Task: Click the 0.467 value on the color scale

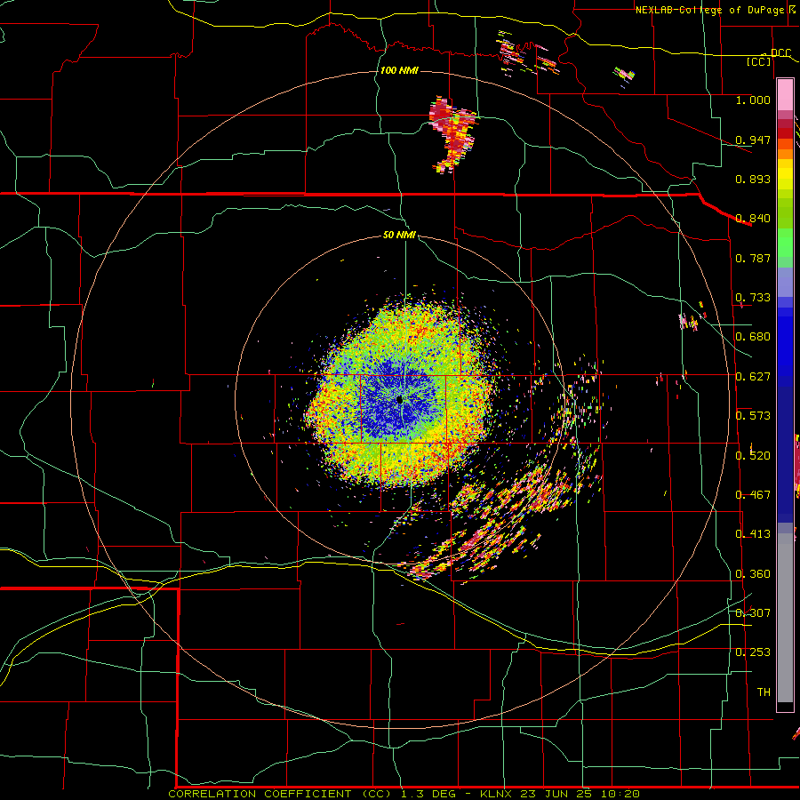Action: click(753, 495)
